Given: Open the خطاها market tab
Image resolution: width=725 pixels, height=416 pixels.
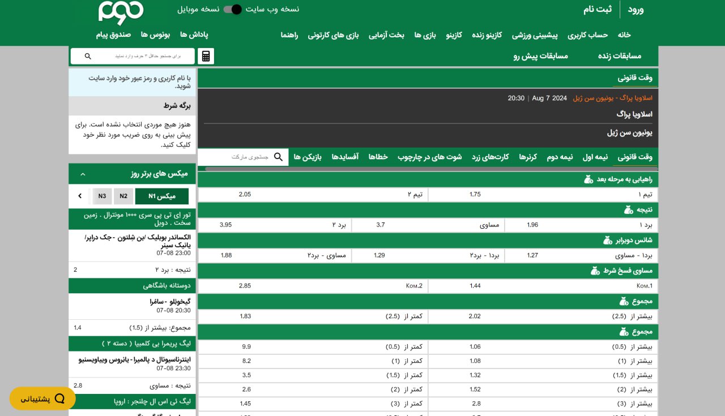Looking at the screenshot, I should [378, 157].
